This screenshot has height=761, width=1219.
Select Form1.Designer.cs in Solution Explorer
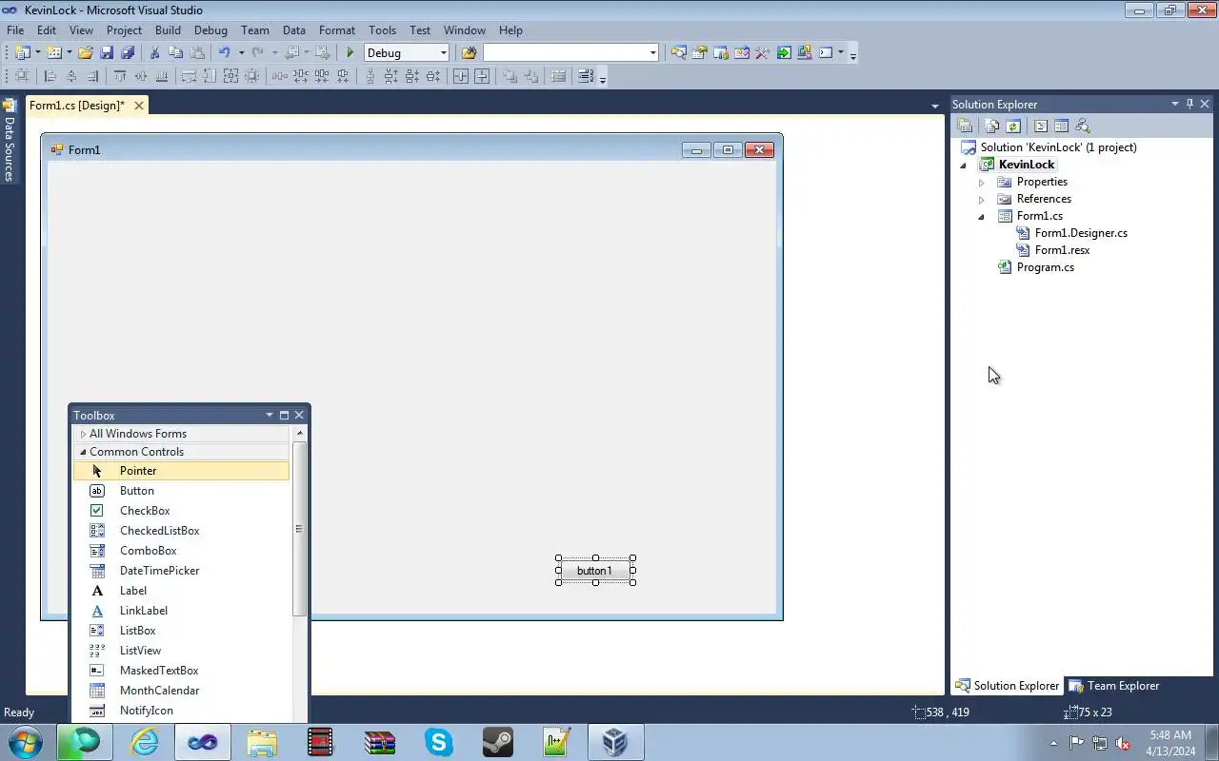click(1081, 233)
